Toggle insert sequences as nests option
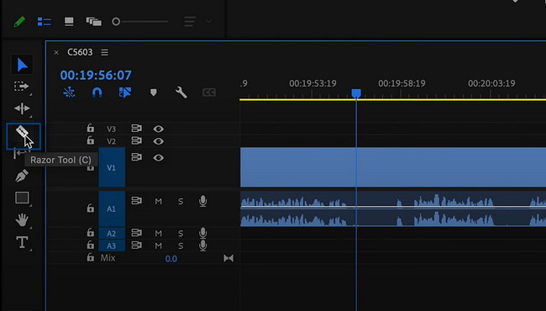Screen dimensions: 546x311 click(x=69, y=92)
